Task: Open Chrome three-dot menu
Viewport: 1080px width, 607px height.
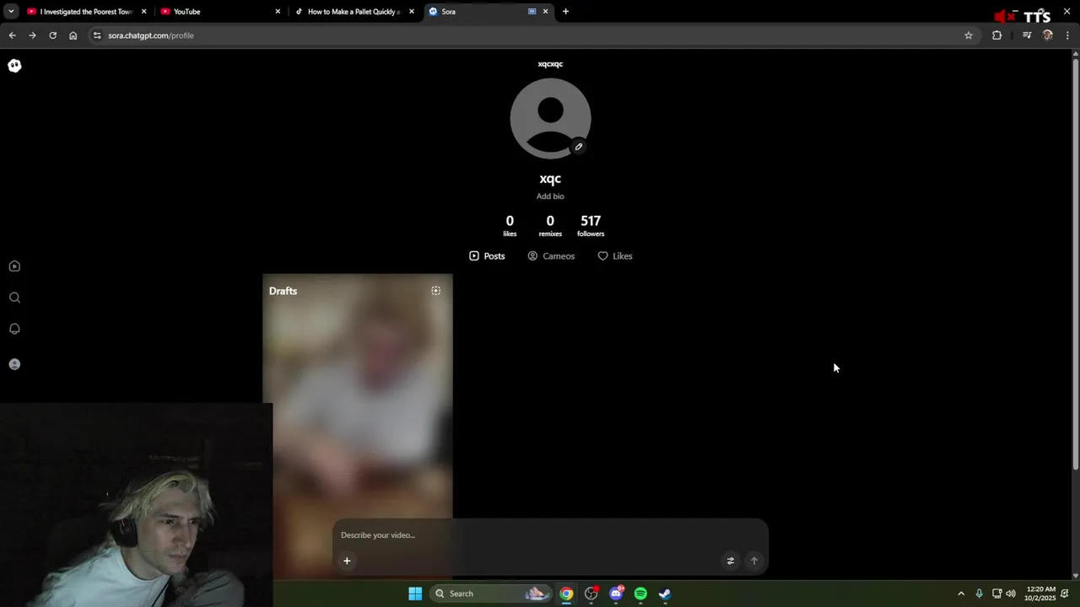Action: click(1068, 35)
